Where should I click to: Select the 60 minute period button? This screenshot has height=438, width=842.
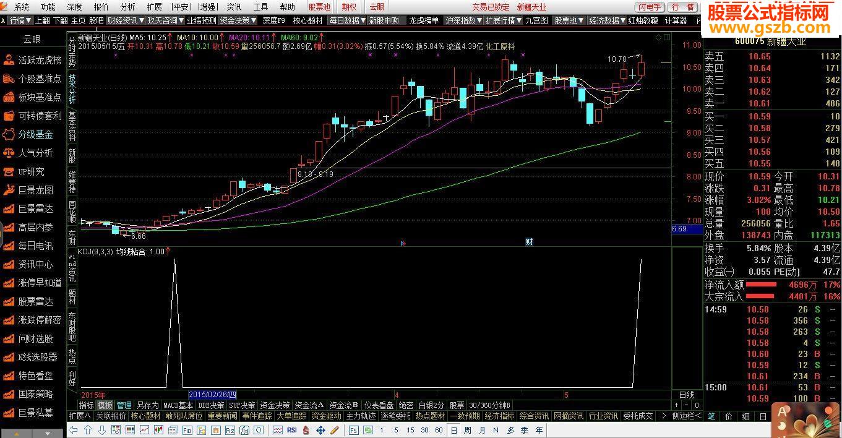point(439,430)
